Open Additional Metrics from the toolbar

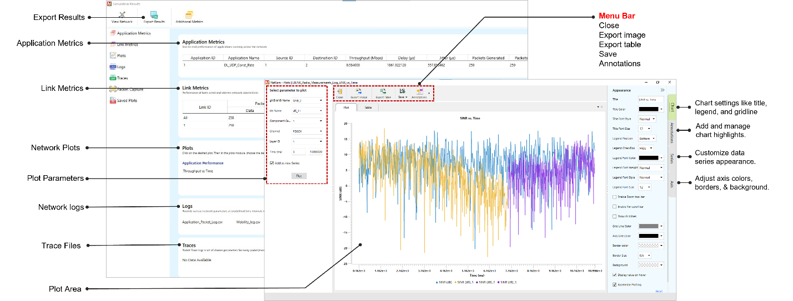[189, 15]
